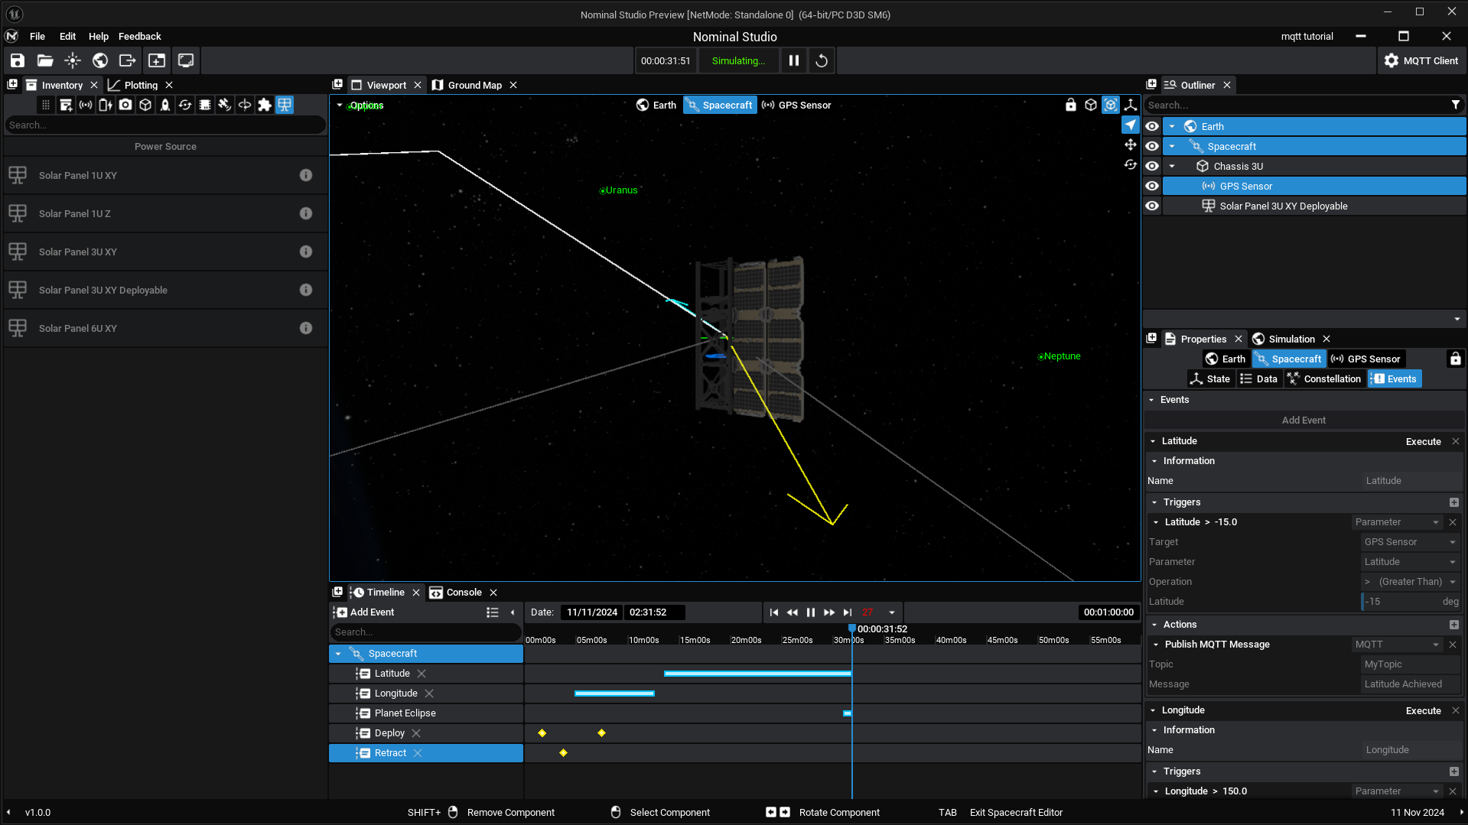This screenshot has width=1468, height=825.
Task: Open the Feedback menu
Action: click(139, 36)
